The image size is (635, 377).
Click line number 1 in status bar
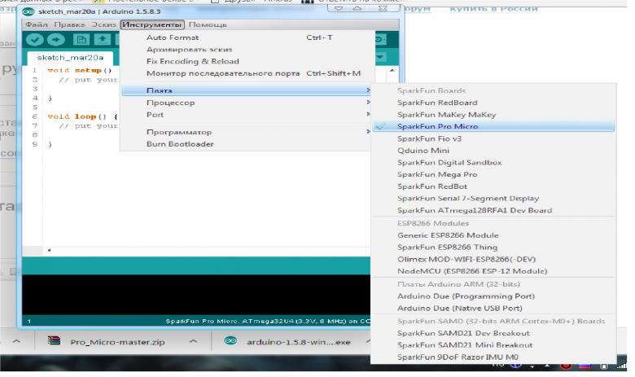point(29,321)
